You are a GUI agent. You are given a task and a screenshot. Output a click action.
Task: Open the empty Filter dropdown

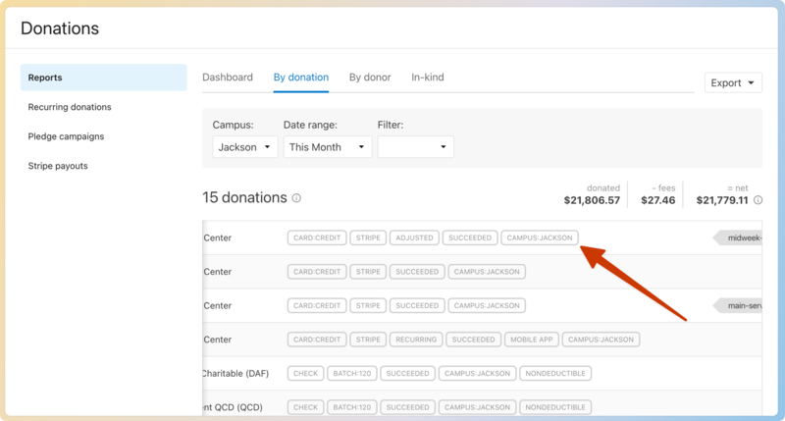click(x=415, y=147)
